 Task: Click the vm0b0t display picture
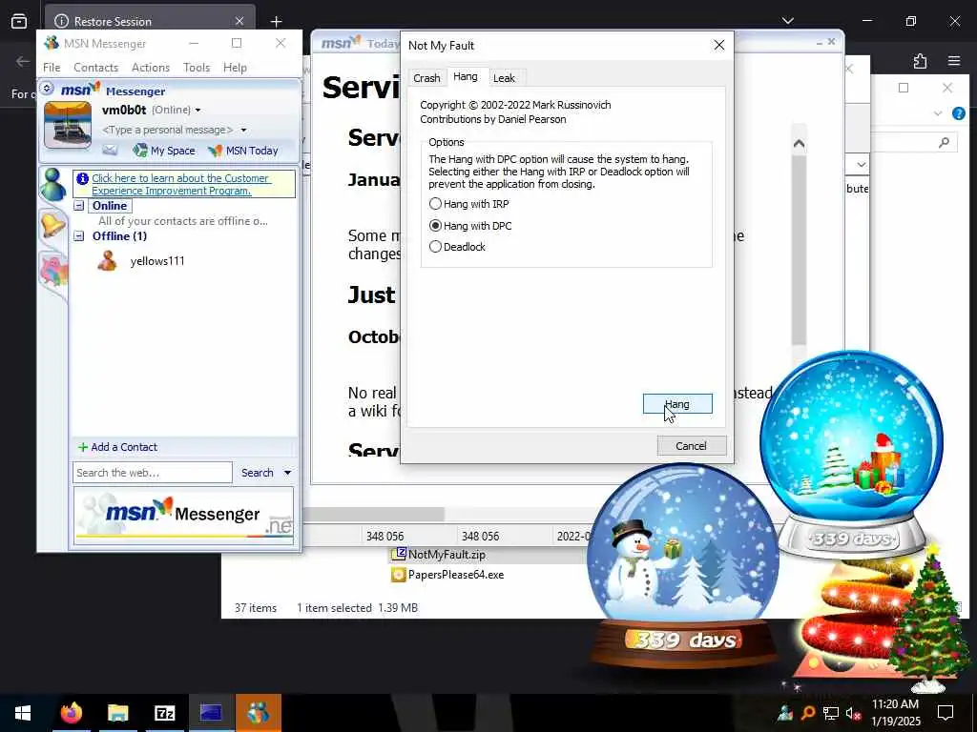point(68,125)
